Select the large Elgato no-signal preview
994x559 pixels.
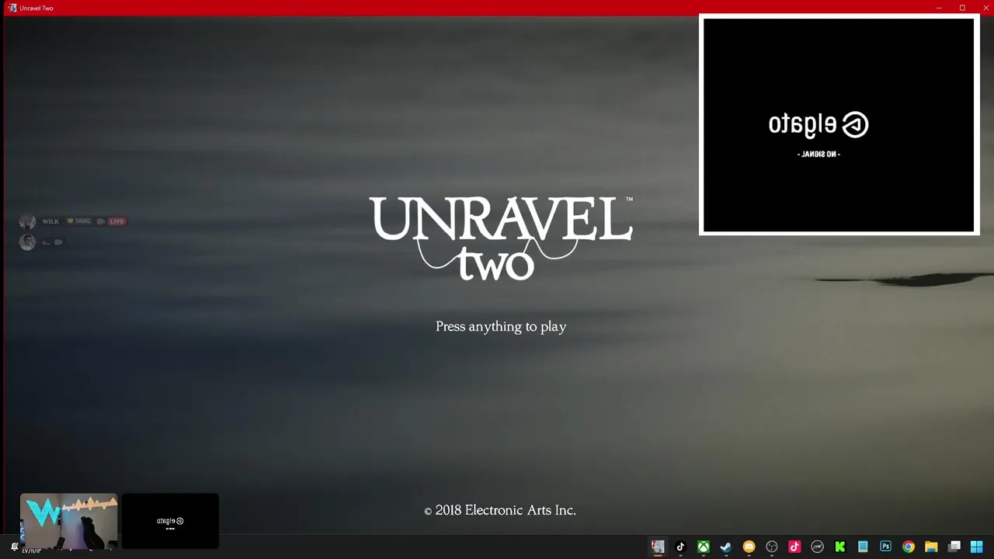coord(839,124)
